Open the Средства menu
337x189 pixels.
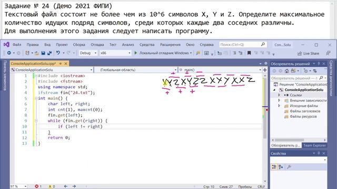click(x=147, y=45)
